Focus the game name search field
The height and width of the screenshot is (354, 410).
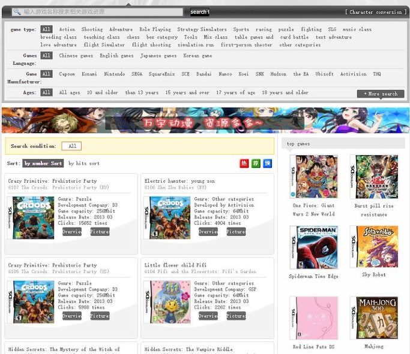(97, 12)
